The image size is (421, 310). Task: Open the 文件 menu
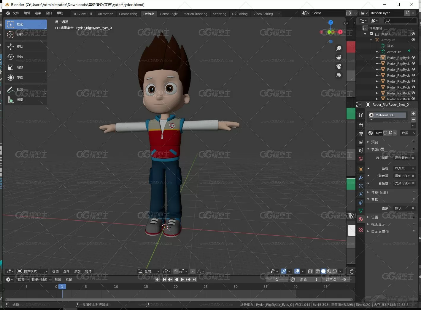point(16,13)
